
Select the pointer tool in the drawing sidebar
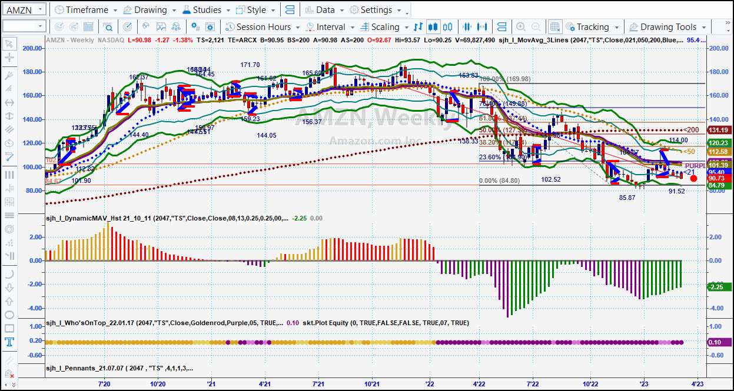point(9,44)
